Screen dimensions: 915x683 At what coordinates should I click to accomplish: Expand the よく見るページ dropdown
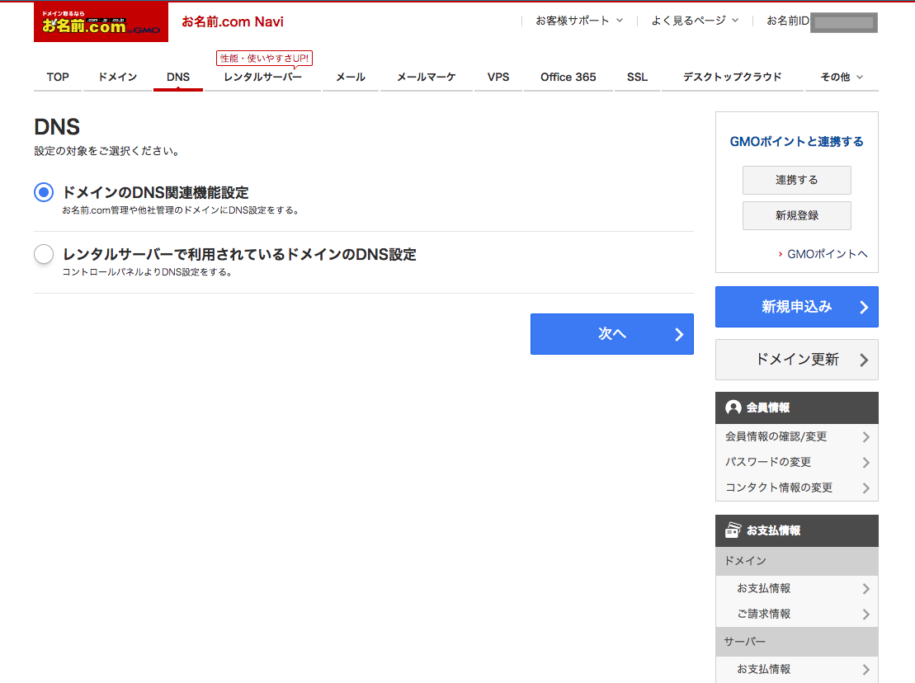pyautogui.click(x=695, y=21)
